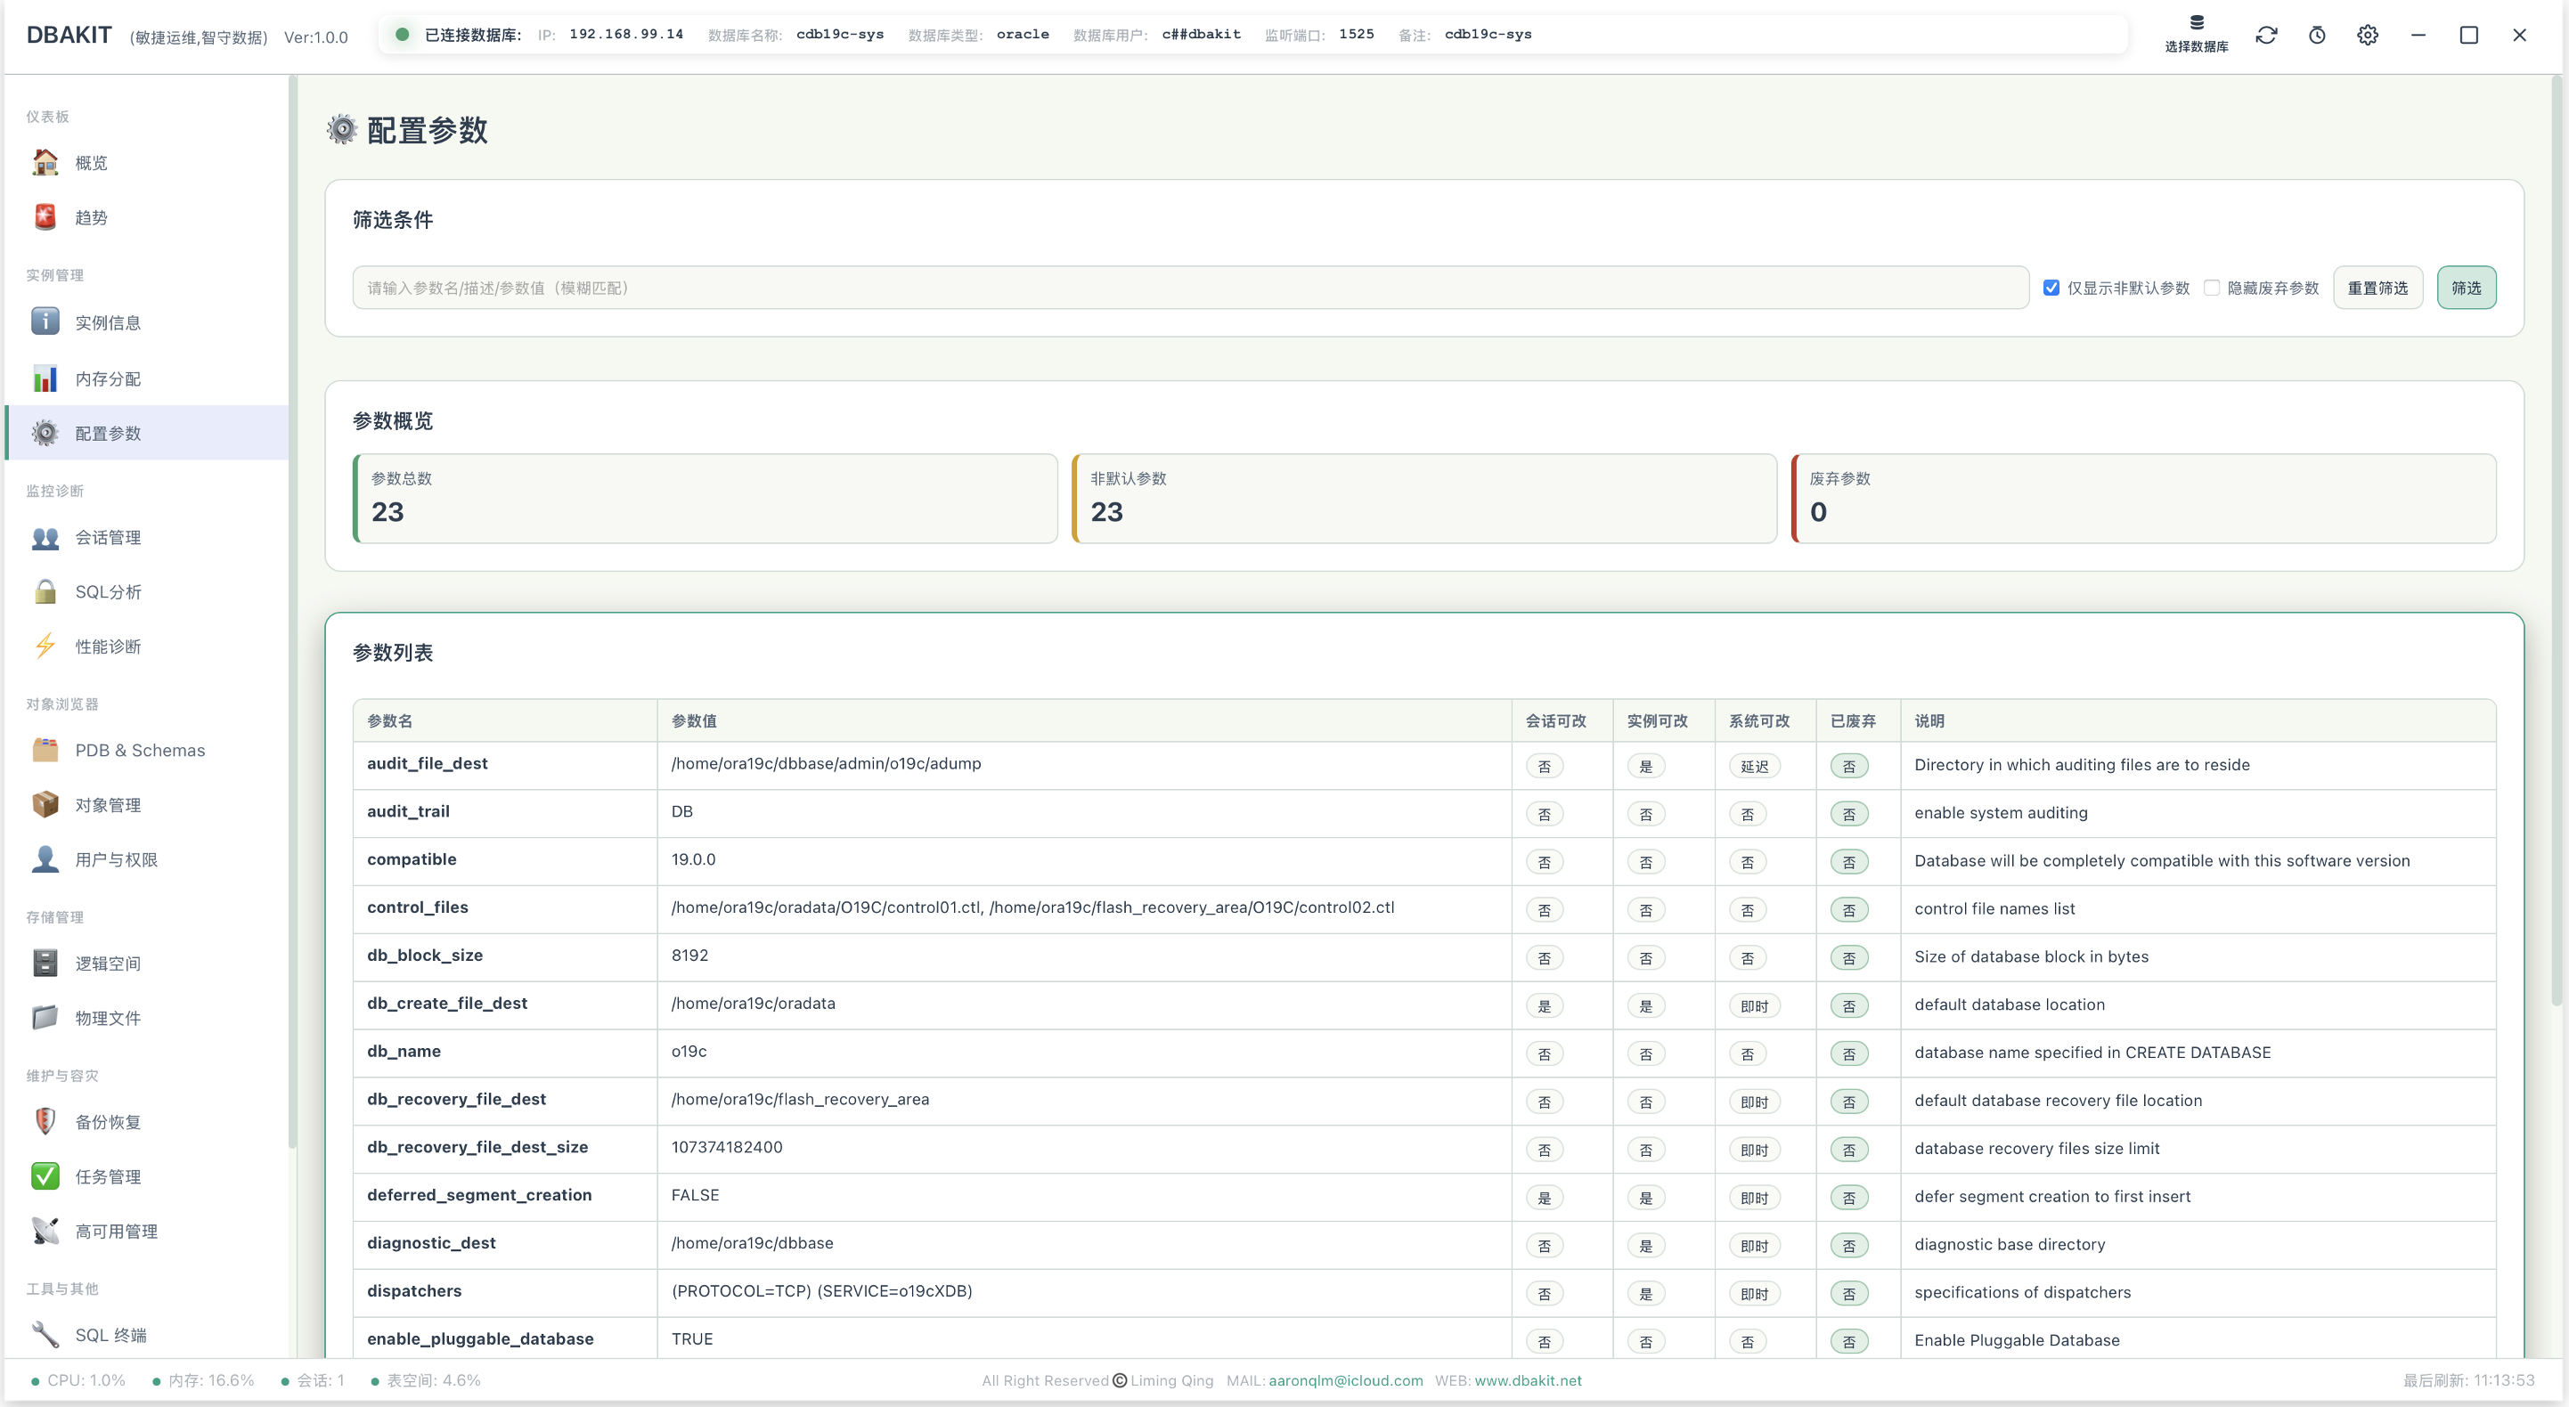Open the SQL 终端 wrench icon
This screenshot has height=1407, width=2569.
(x=45, y=1335)
